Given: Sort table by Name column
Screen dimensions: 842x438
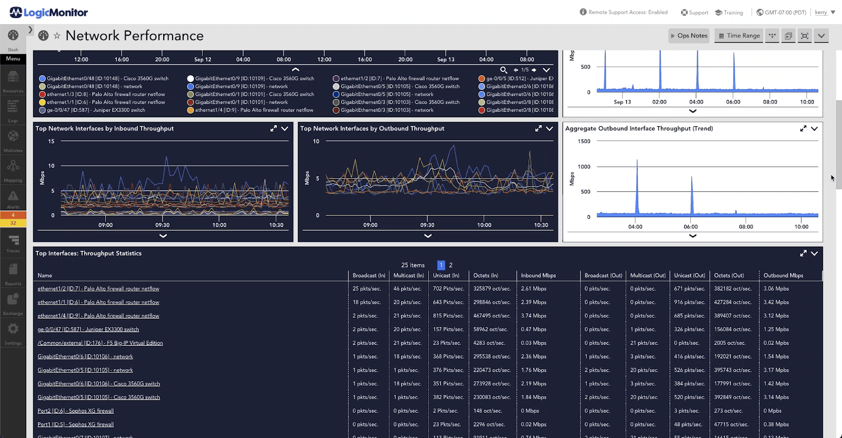Looking at the screenshot, I should pyautogui.click(x=45, y=276).
